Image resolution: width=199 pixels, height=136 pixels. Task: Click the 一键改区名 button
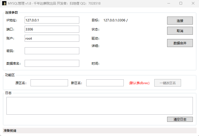pyautogui.click(x=167, y=83)
